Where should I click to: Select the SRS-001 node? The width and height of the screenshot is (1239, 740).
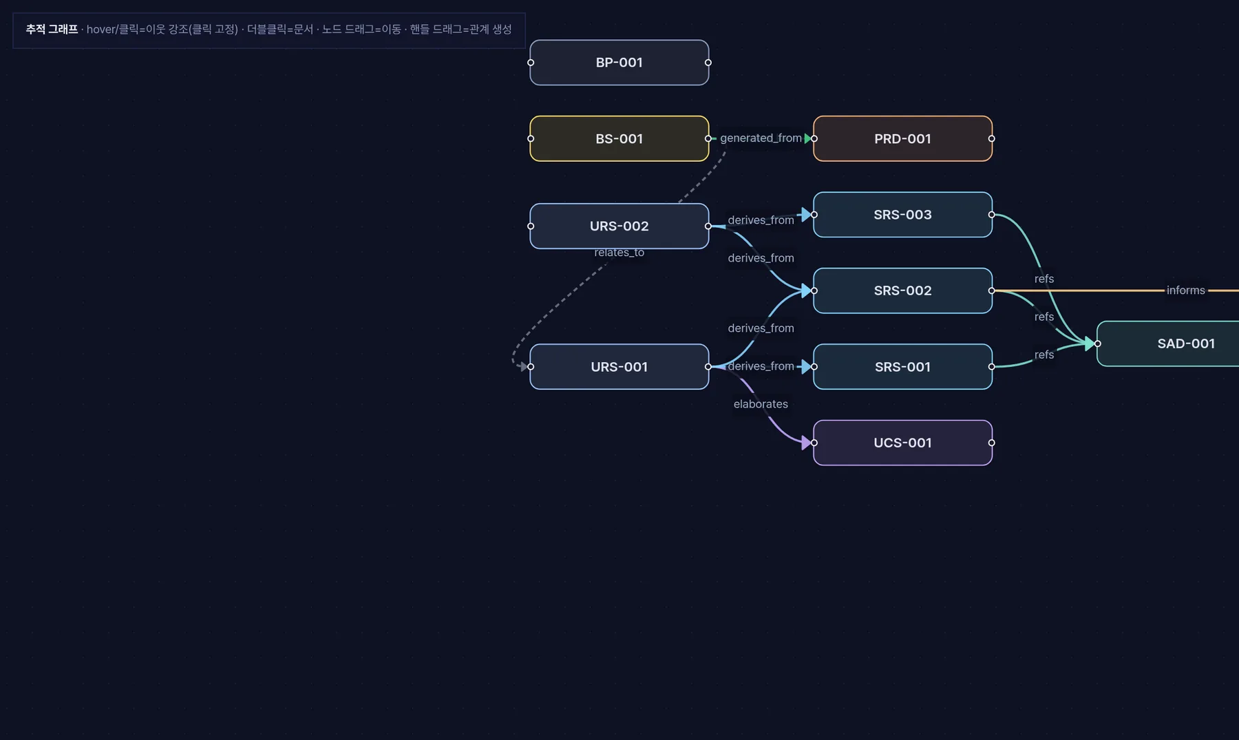(902, 367)
